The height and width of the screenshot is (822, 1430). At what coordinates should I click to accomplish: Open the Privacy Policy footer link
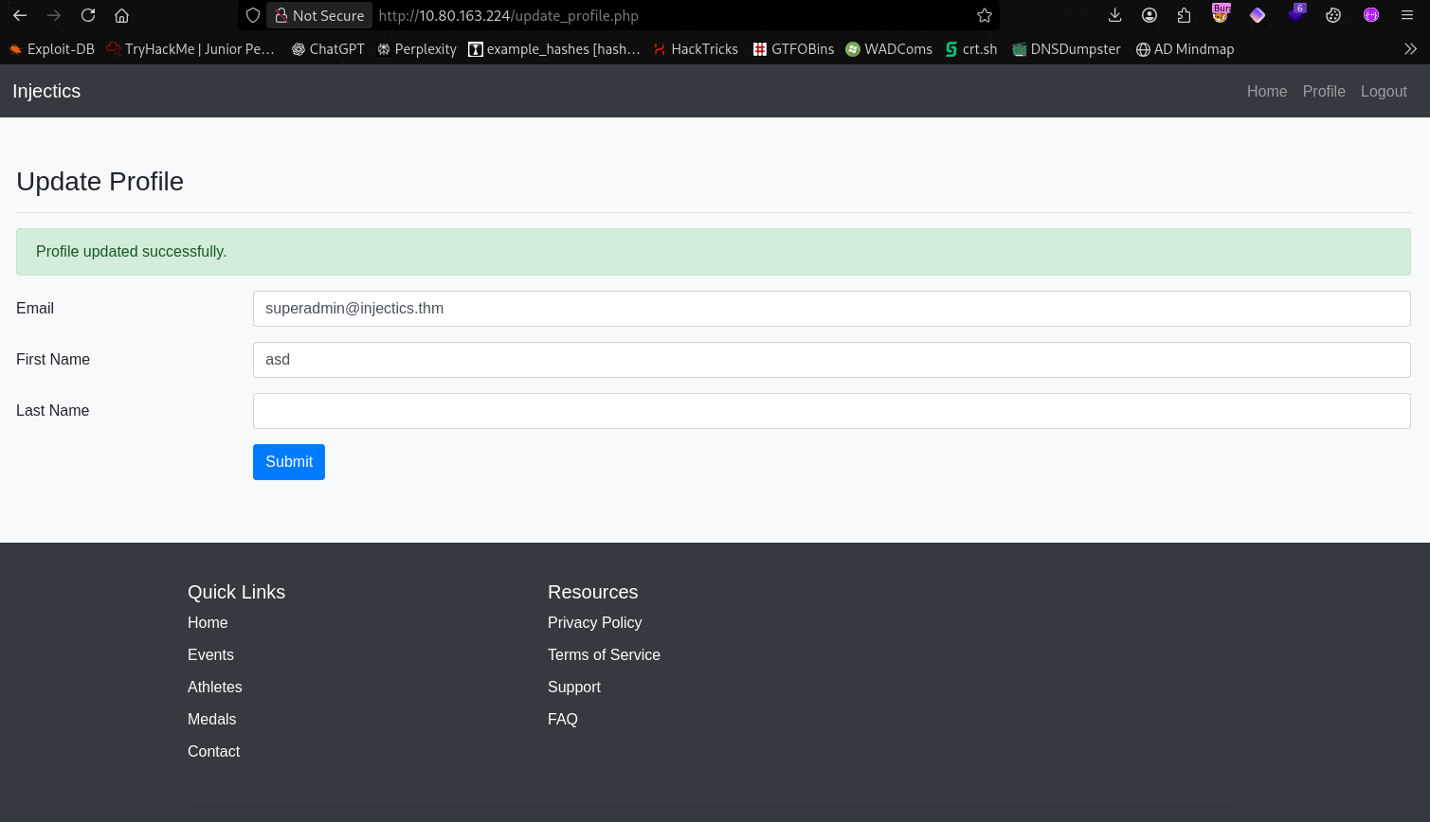point(594,622)
